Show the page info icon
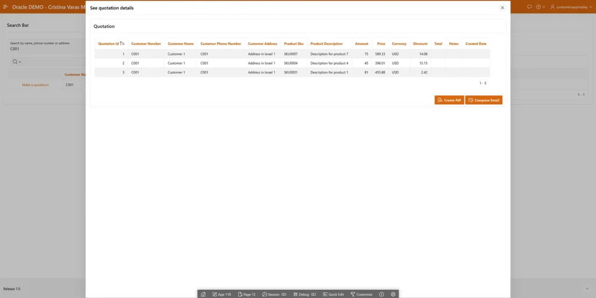 (382, 295)
